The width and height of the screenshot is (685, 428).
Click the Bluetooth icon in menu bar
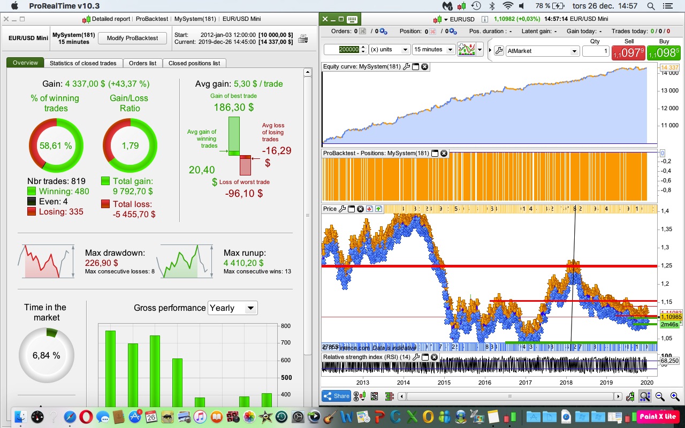492,6
